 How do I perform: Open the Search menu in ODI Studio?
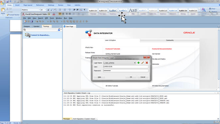point(41,18)
